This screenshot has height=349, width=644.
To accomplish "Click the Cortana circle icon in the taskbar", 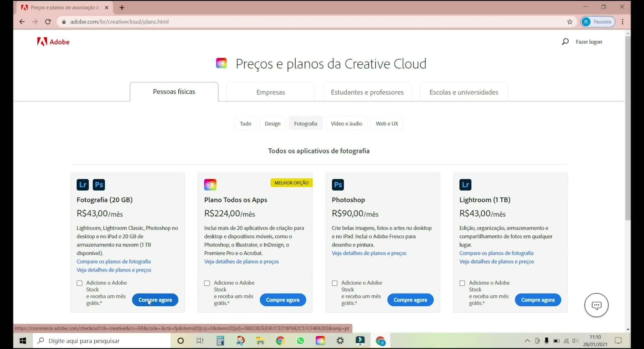I will [x=181, y=341].
